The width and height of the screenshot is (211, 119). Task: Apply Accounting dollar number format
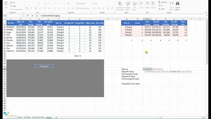(x=94, y=8)
